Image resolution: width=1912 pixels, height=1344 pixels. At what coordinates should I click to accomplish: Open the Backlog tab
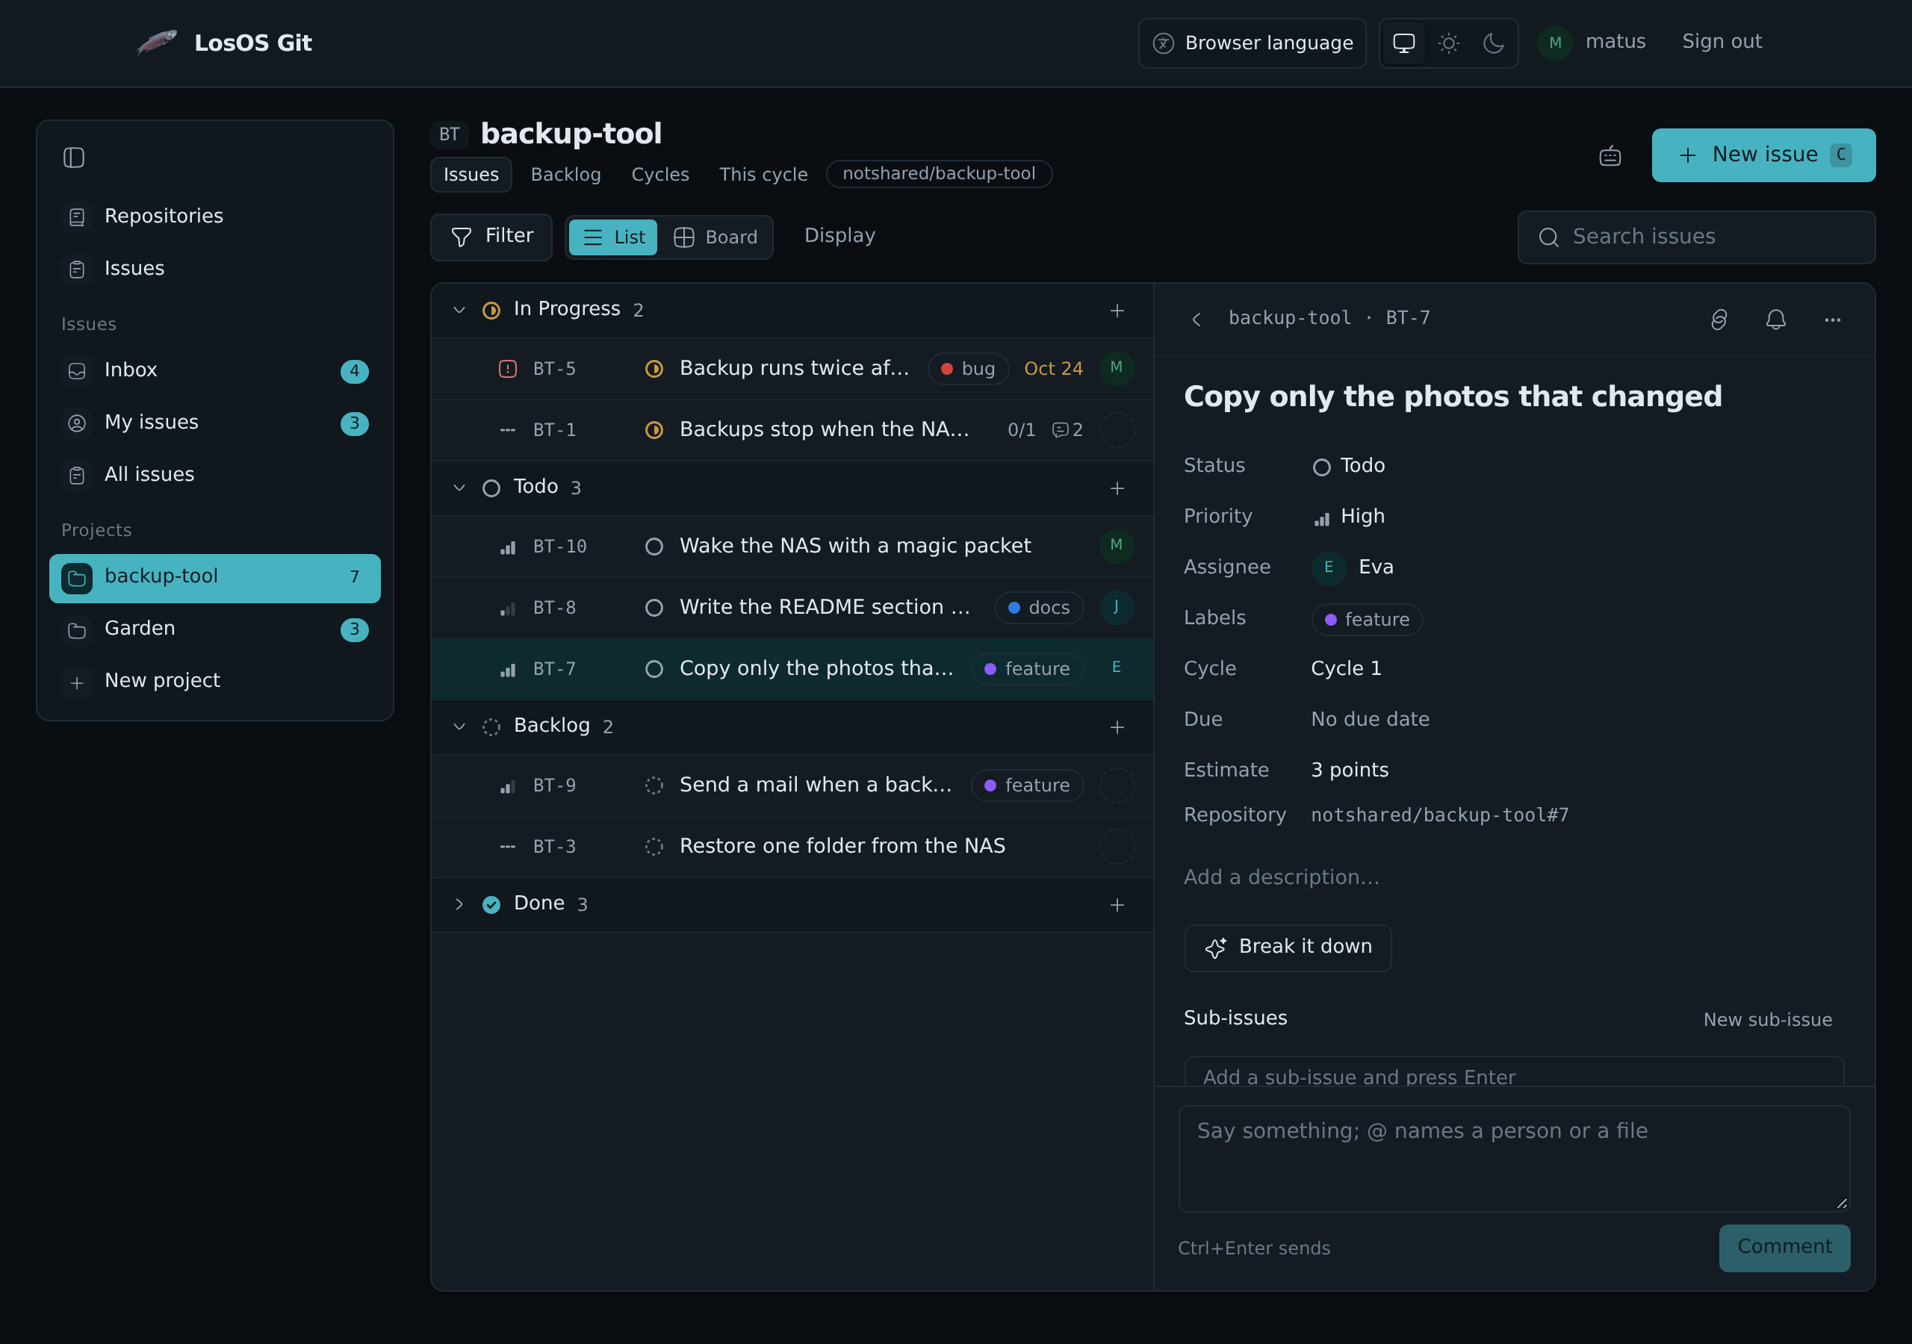pyautogui.click(x=565, y=174)
